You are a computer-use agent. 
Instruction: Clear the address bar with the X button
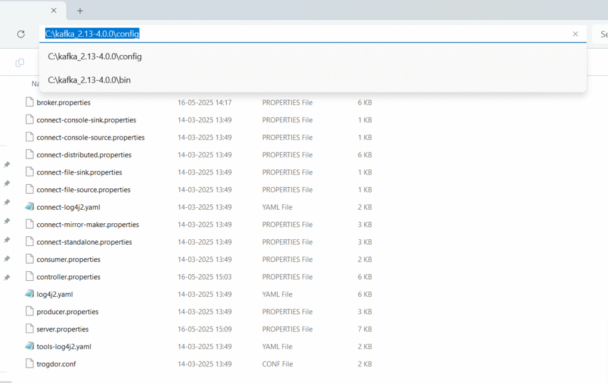575,34
